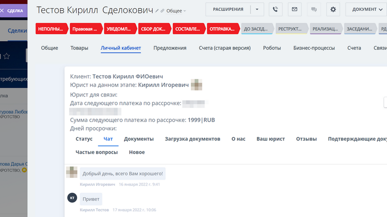387x217 pixels.
Task: Select the Документы tab in the client area
Action: (x=139, y=139)
